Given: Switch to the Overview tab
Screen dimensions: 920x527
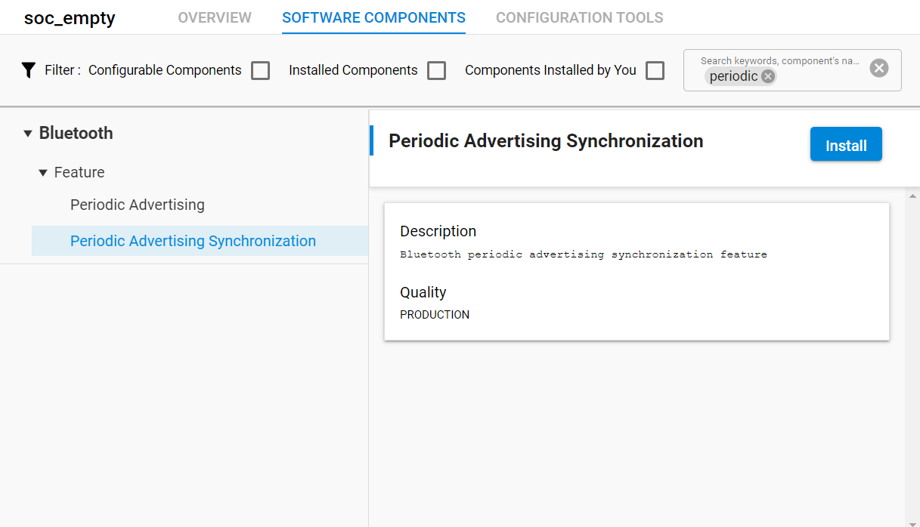Looking at the screenshot, I should (x=215, y=17).
